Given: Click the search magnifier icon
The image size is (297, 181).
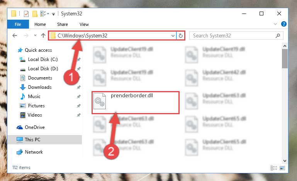Looking at the screenshot, I should pyautogui.click(x=278, y=36).
